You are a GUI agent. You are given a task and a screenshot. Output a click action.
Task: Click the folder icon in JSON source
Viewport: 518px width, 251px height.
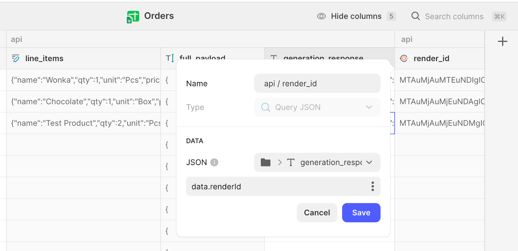(x=265, y=162)
